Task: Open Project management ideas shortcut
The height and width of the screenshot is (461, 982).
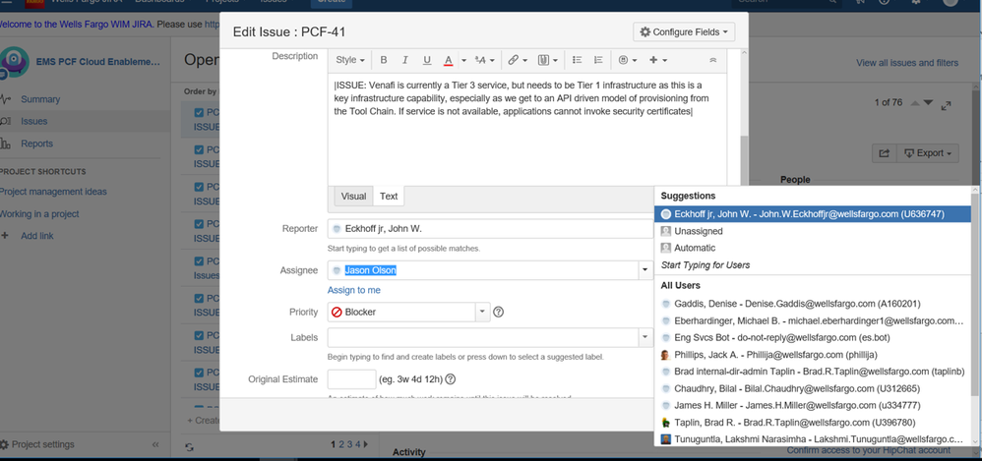Action: (53, 192)
